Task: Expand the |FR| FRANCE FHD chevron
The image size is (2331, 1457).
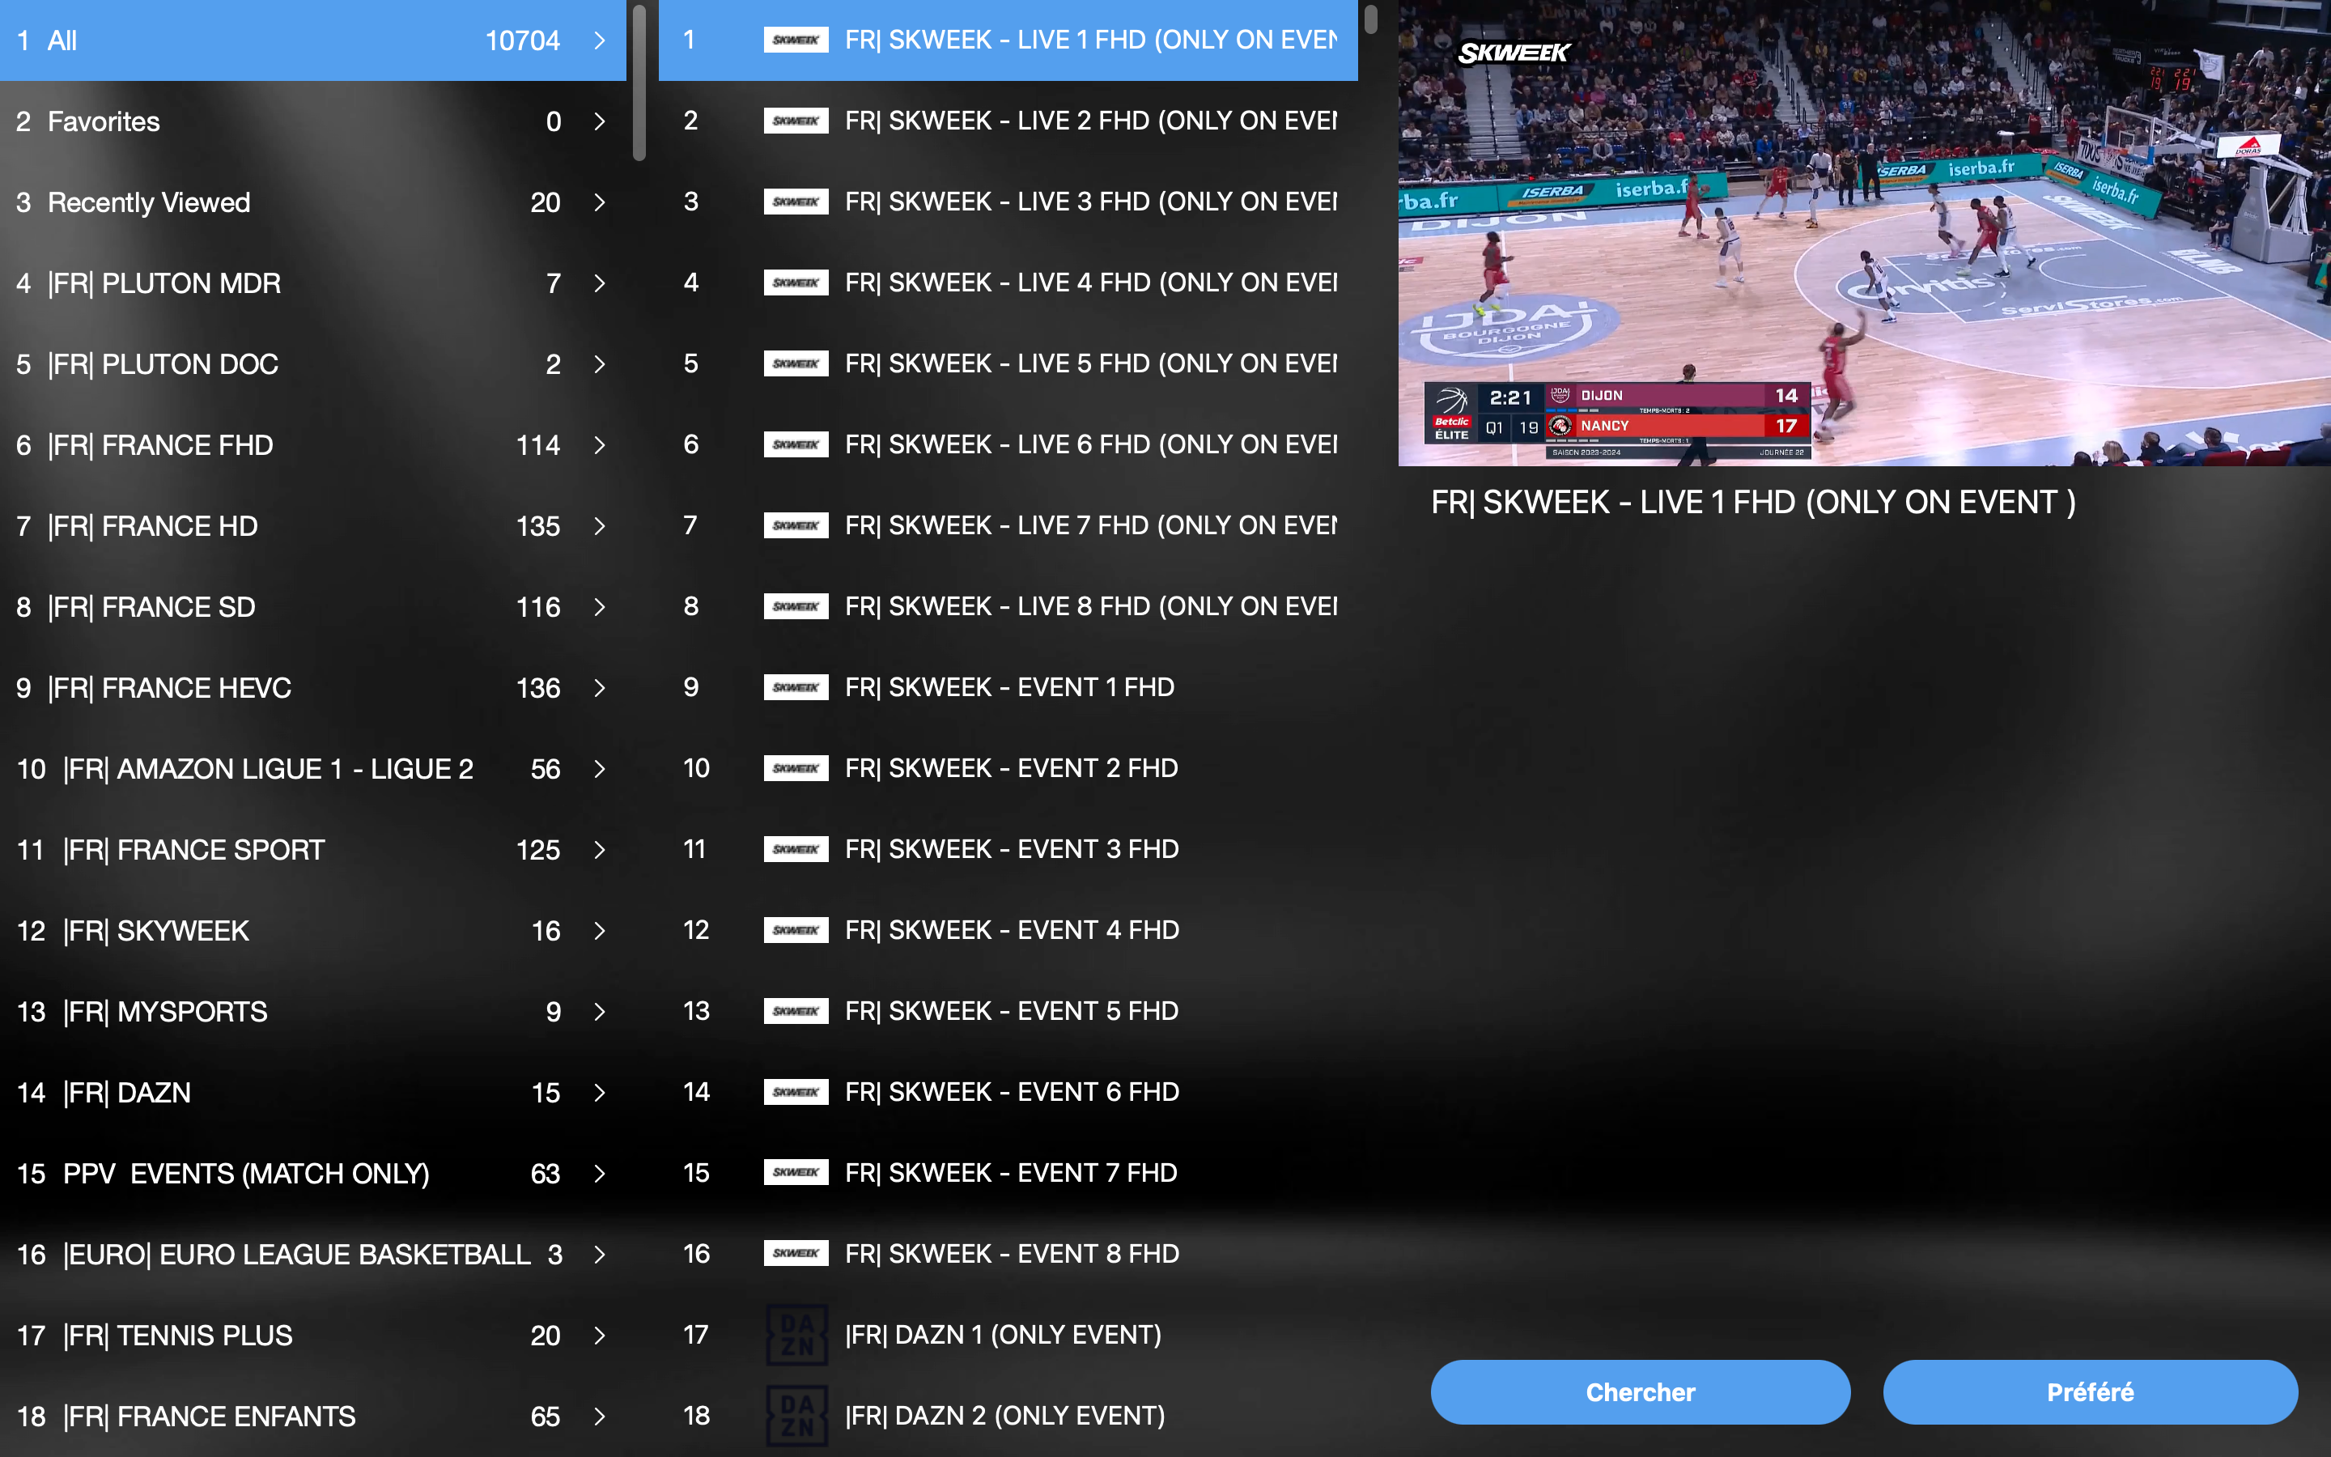Action: [x=600, y=445]
